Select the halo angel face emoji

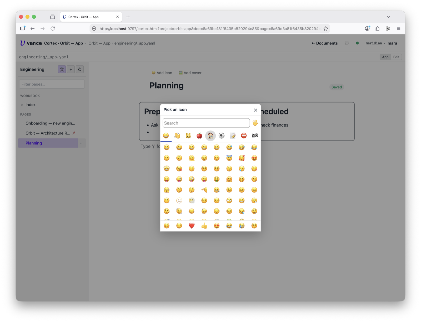tap(229, 158)
